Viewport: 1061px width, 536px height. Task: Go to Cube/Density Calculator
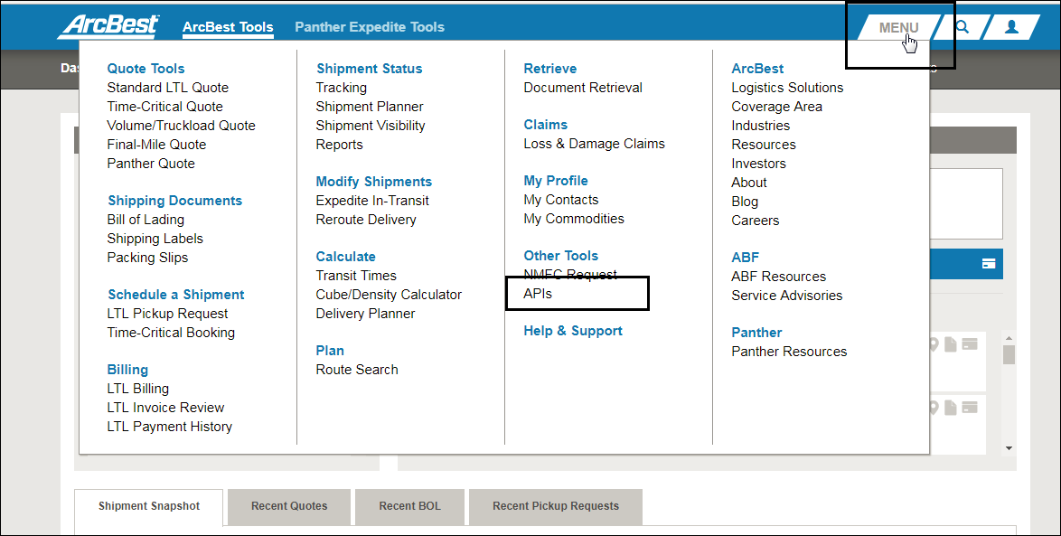click(x=389, y=295)
